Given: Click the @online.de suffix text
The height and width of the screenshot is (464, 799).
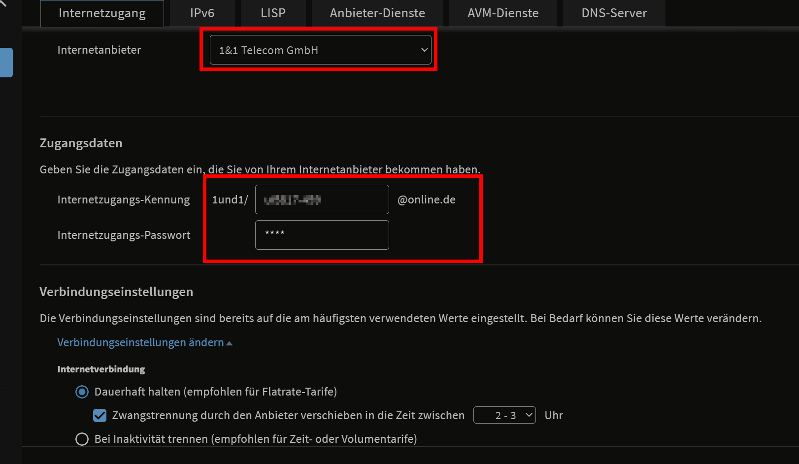Looking at the screenshot, I should pos(427,199).
